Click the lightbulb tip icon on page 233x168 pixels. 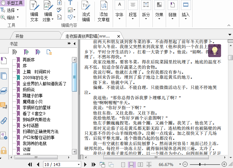[x=214, y=50]
